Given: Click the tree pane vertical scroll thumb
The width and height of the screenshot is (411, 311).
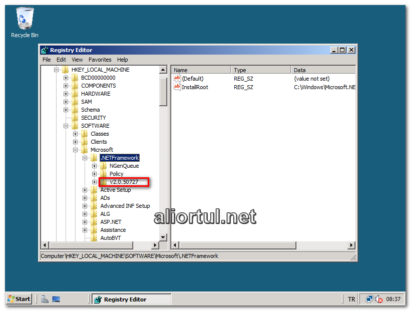Looking at the screenshot, I should tap(163, 92).
